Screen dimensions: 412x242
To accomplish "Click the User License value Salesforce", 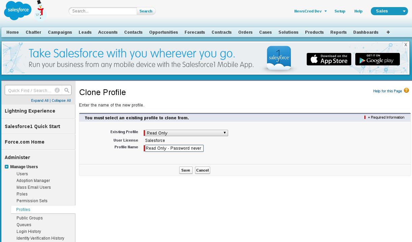I will click(155, 141).
